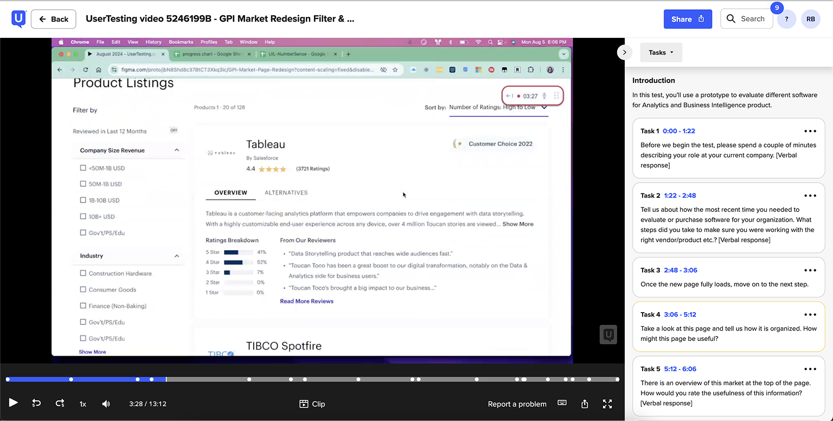Play the video
The height and width of the screenshot is (421, 833).
point(14,403)
